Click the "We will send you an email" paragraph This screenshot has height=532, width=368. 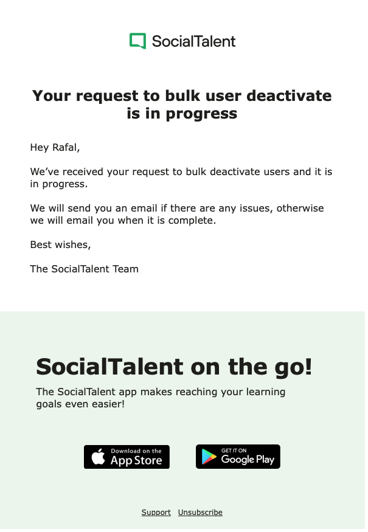coord(177,214)
